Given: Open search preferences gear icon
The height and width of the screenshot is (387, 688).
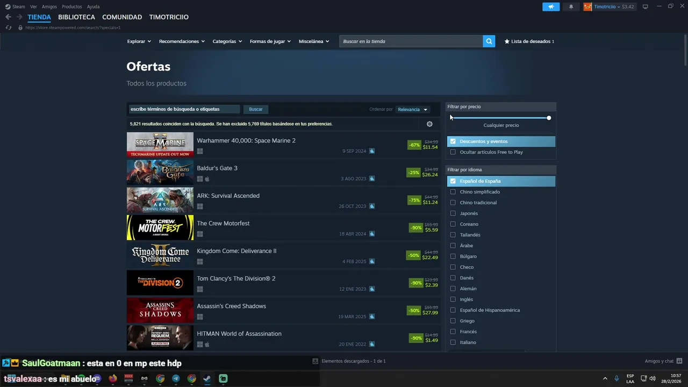Looking at the screenshot, I should point(429,124).
